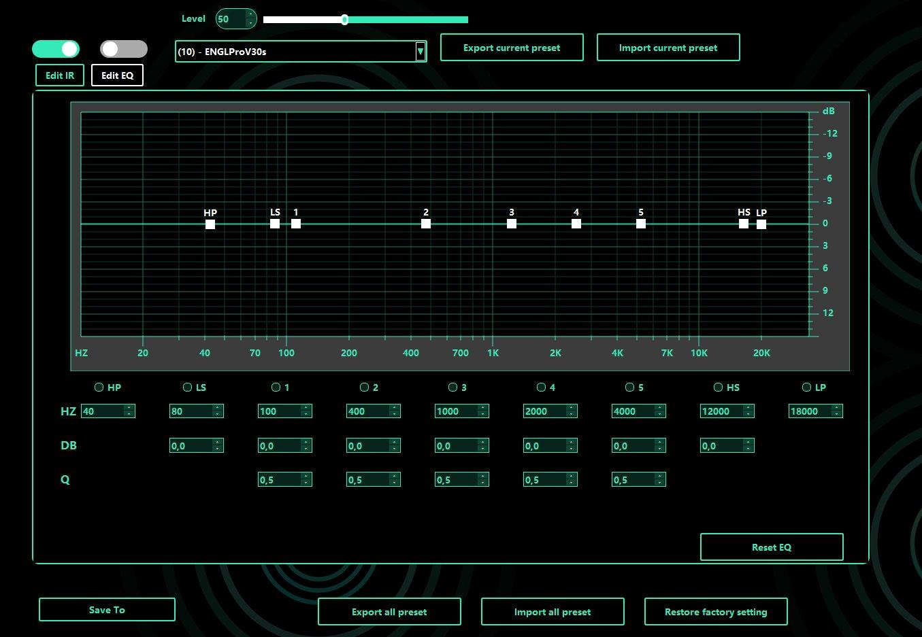Turn off the green enabled toggle switch
The image size is (922, 637).
click(56, 49)
